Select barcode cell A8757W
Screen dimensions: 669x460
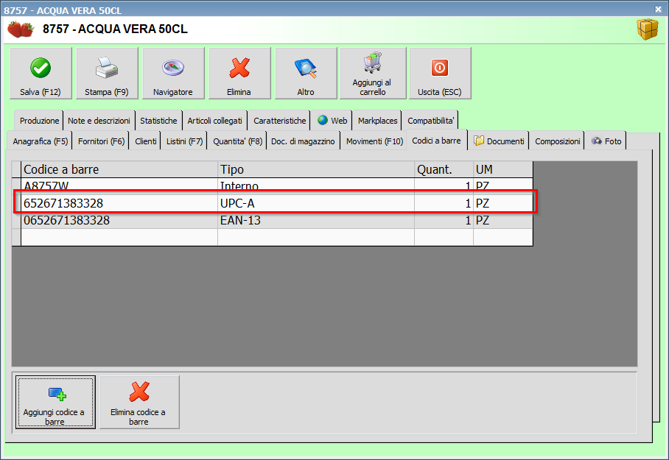pyautogui.click(x=119, y=185)
